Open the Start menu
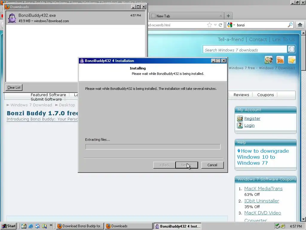306x230 pixels. point(8,226)
